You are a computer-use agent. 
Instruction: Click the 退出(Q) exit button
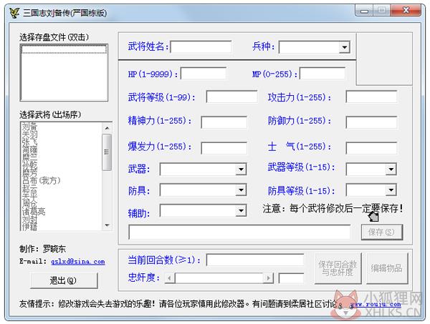tap(64, 280)
